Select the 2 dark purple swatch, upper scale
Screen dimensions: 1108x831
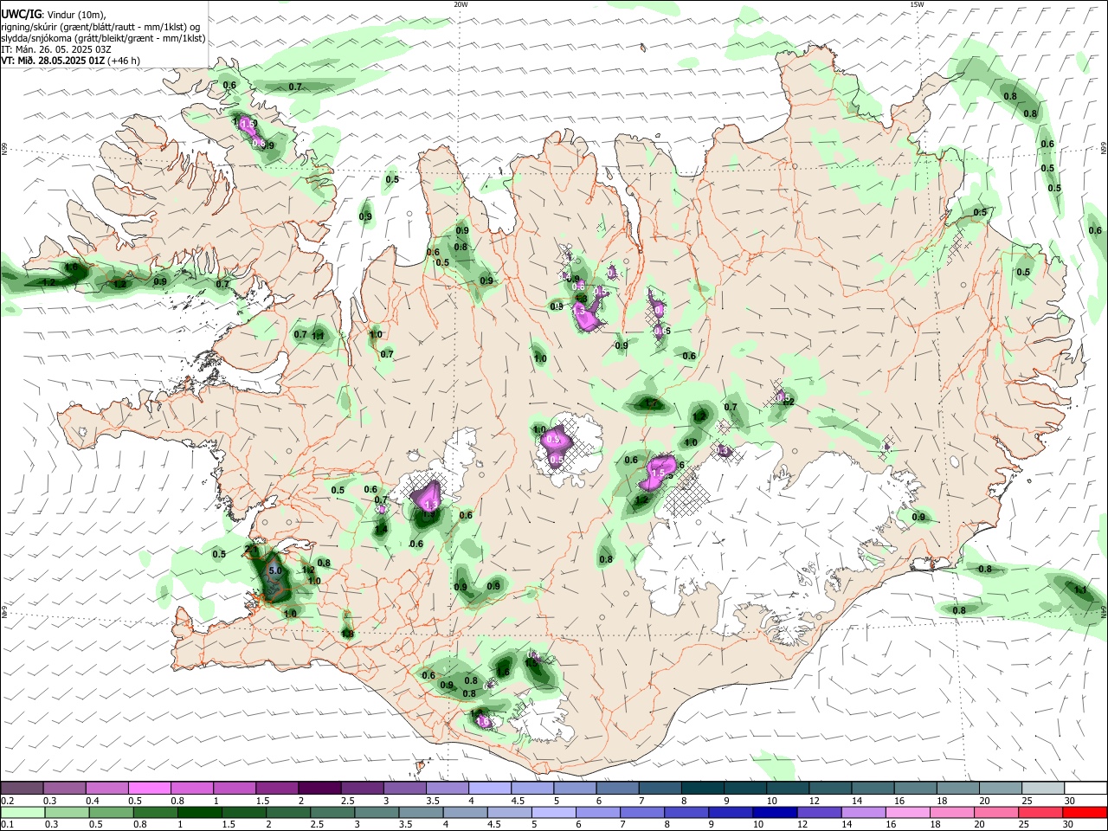point(319,789)
